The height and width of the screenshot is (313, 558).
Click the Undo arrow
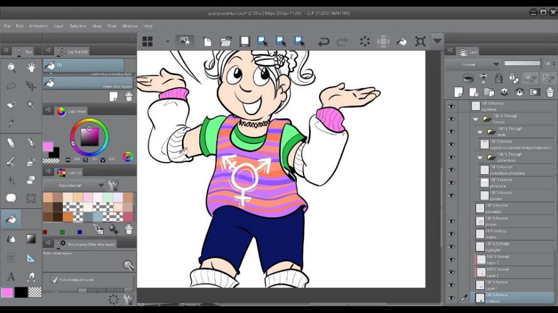[324, 42]
